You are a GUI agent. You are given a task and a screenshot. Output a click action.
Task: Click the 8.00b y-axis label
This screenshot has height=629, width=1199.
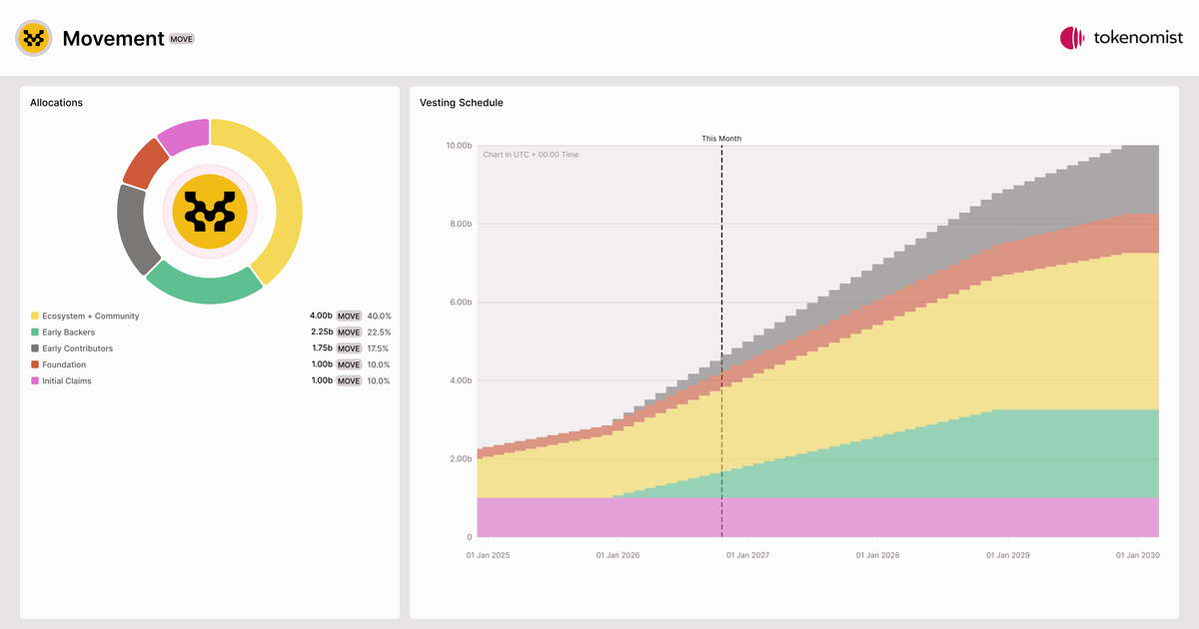(461, 224)
